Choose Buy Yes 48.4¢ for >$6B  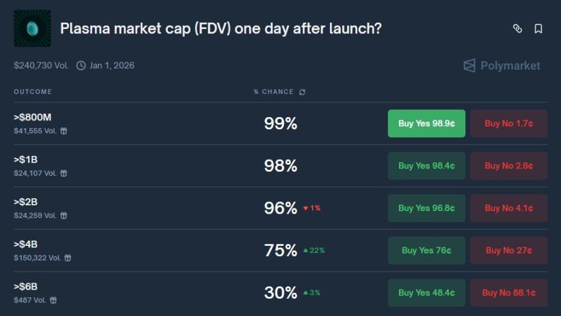426,293
